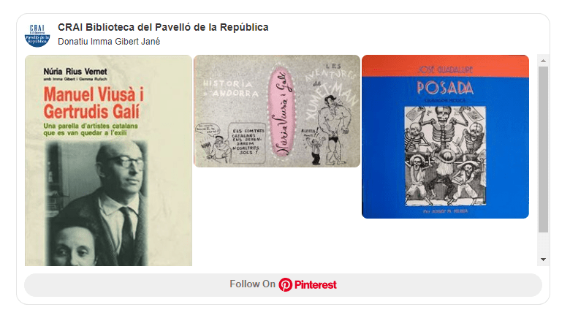
Task: Open the José Guadalupe Posada book pin
Action: pyautogui.click(x=445, y=137)
